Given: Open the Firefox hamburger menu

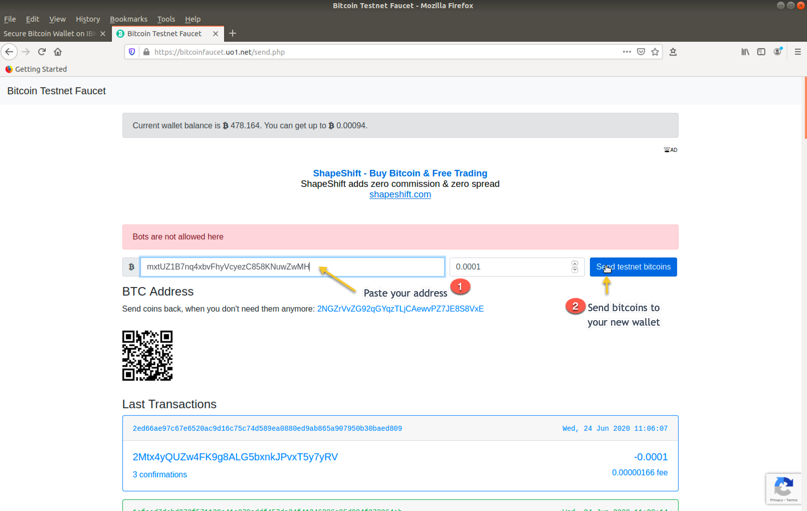Looking at the screenshot, I should [797, 52].
